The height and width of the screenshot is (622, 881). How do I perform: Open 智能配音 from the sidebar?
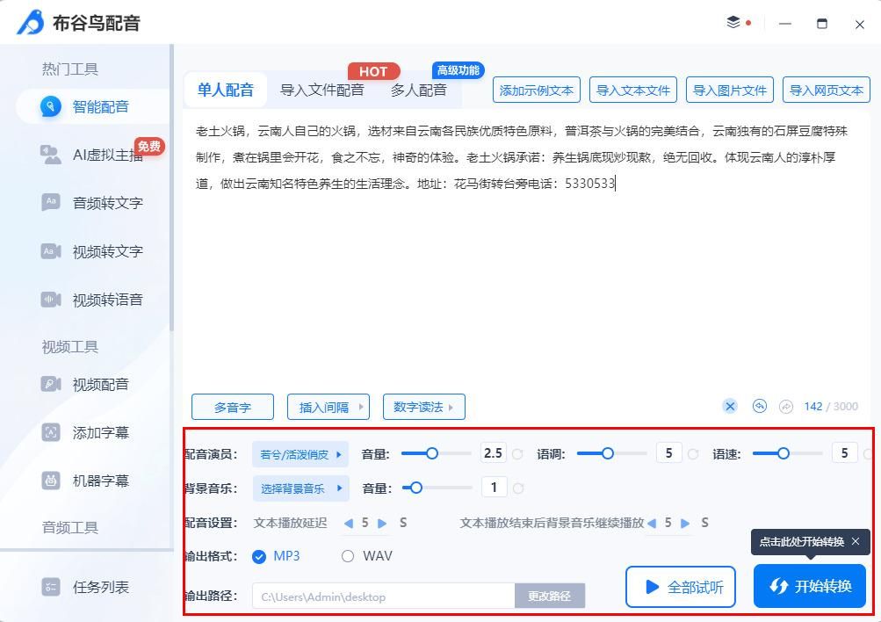pyautogui.click(x=93, y=106)
